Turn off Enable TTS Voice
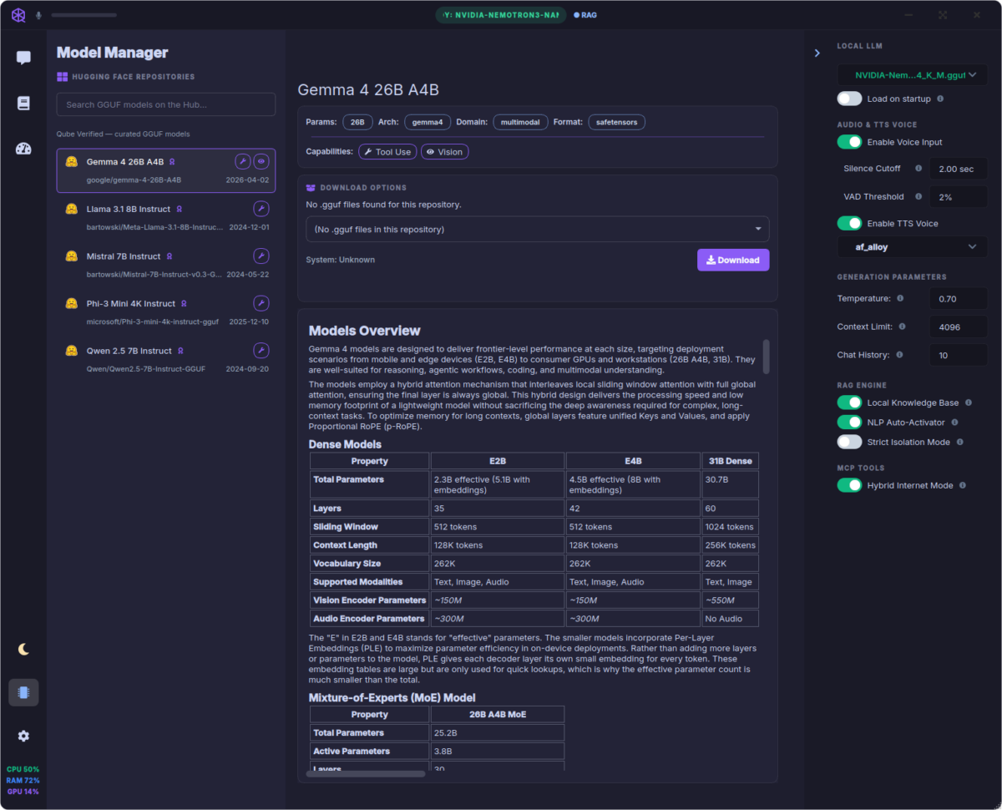The height and width of the screenshot is (810, 1002). (x=849, y=223)
